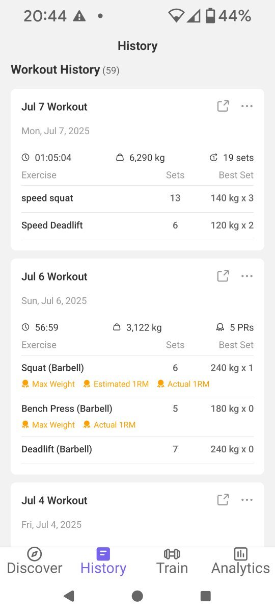Viewport: 275px width, 612px height.
Task: Share the Jul 6 Workout
Action: point(223,276)
